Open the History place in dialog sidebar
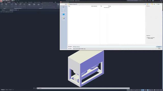The width and height of the screenshot is (163, 91). click(64, 7)
